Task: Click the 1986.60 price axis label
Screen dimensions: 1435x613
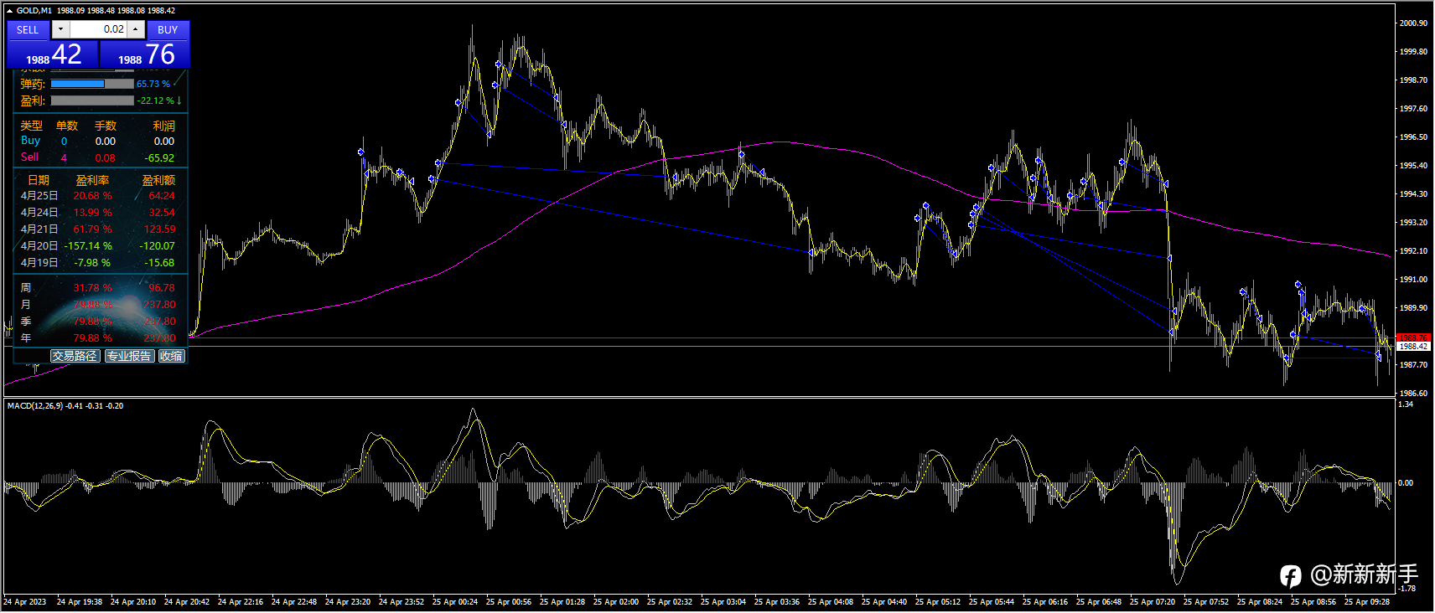Action: (1413, 394)
